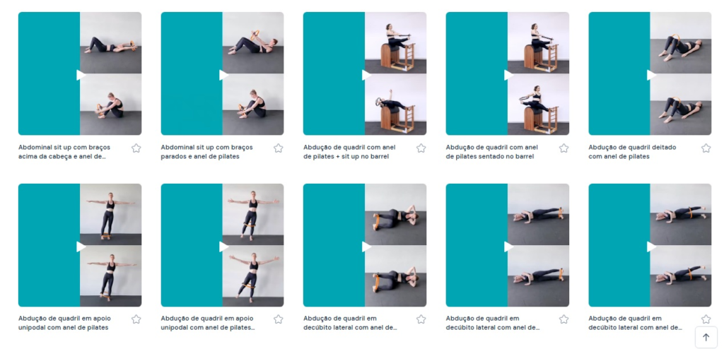Play the quadril sentado no barrel video

point(508,75)
